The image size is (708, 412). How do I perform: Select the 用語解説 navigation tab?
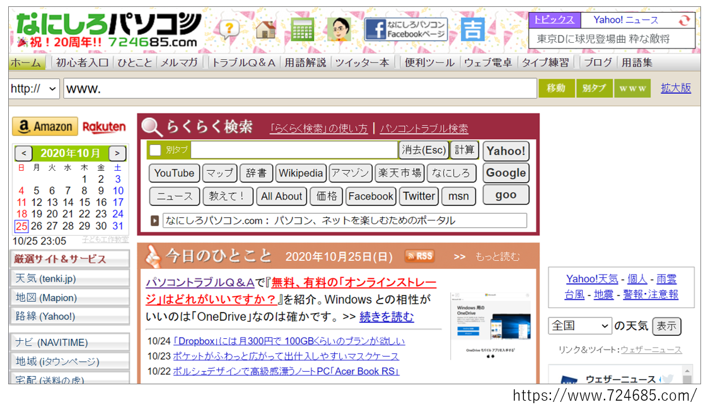point(305,62)
